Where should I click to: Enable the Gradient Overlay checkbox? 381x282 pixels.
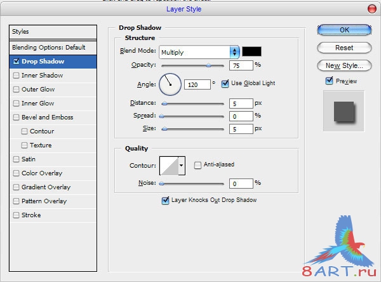(x=17, y=187)
